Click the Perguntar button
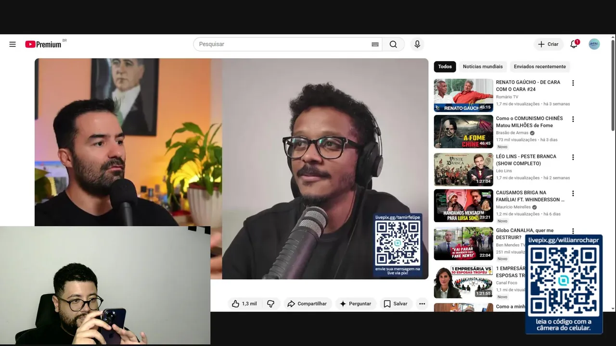The image size is (616, 346). [x=356, y=304]
